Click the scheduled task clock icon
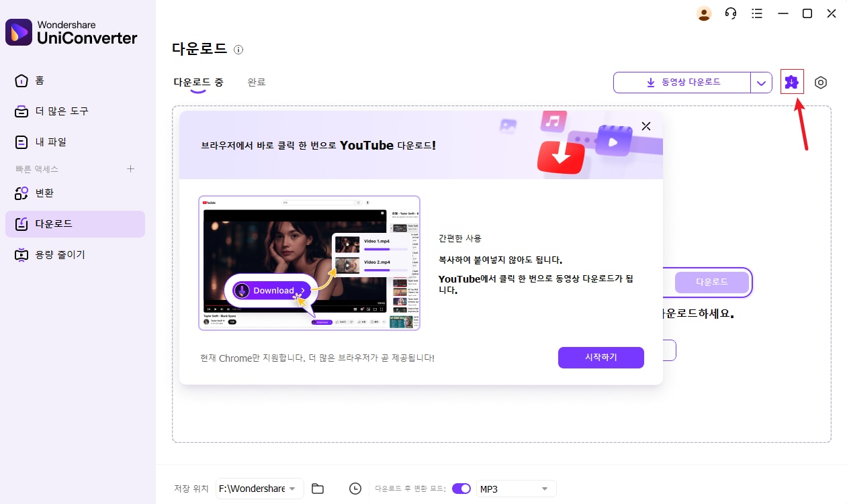Screen dimensions: 847x504 pos(355,489)
